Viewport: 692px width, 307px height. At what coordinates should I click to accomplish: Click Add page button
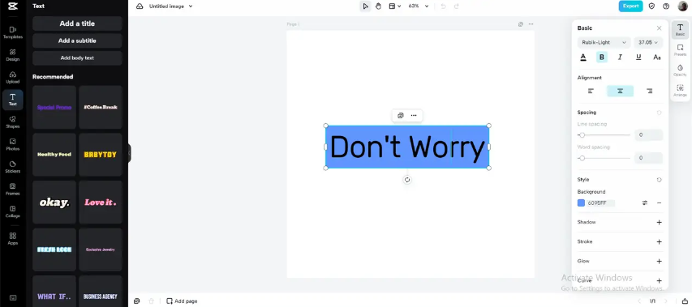click(182, 301)
